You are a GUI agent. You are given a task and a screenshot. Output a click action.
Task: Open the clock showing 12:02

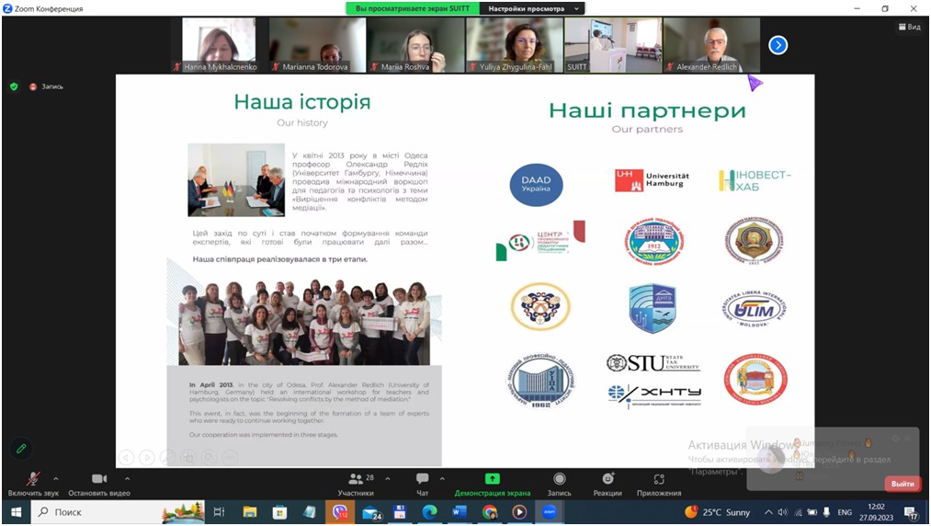click(x=877, y=511)
